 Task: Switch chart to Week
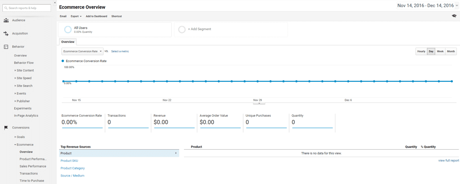440,51
